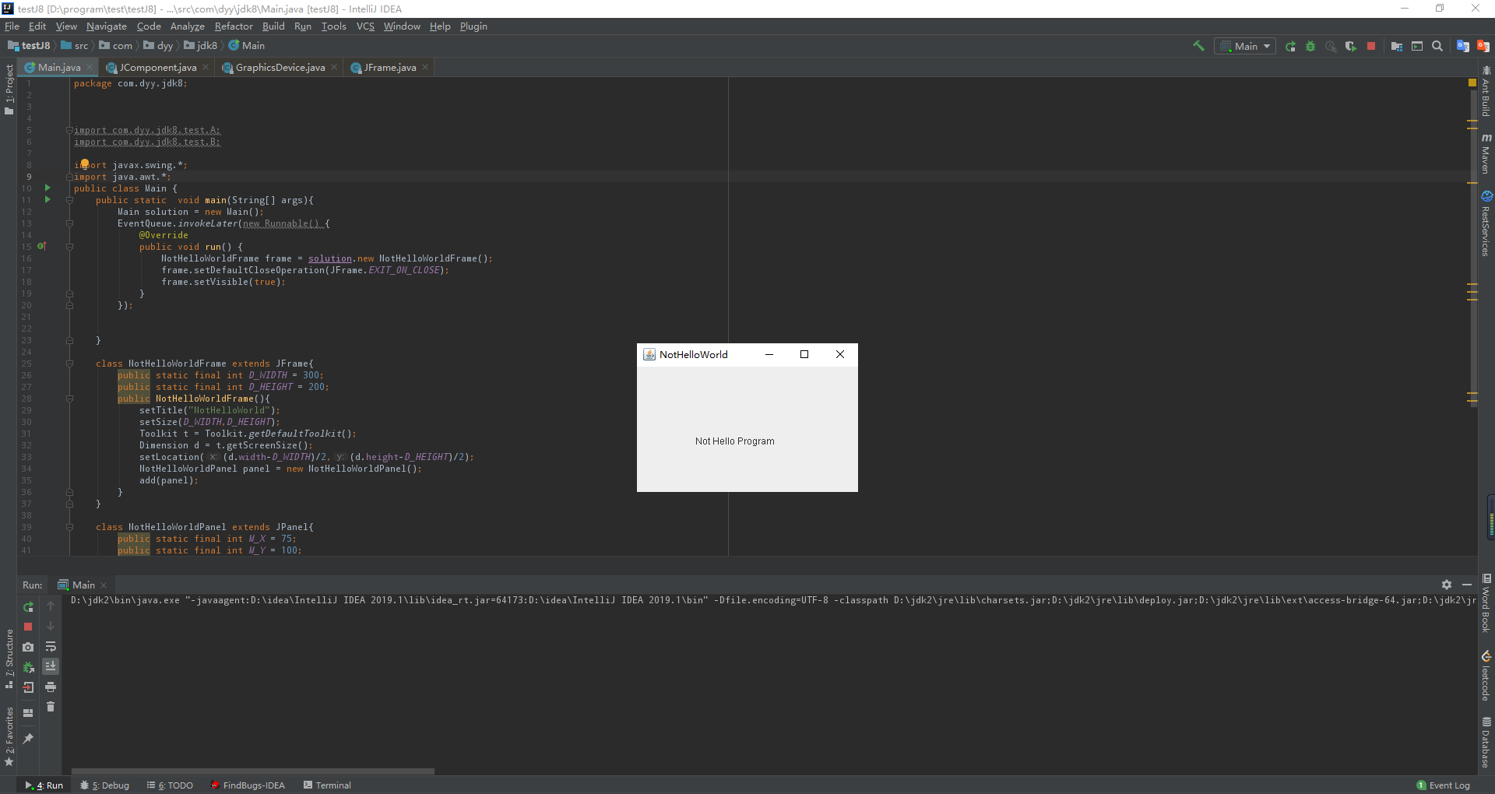This screenshot has height=794, width=1495.
Task: Click the blue Google Translate icon
Action: point(1463,46)
